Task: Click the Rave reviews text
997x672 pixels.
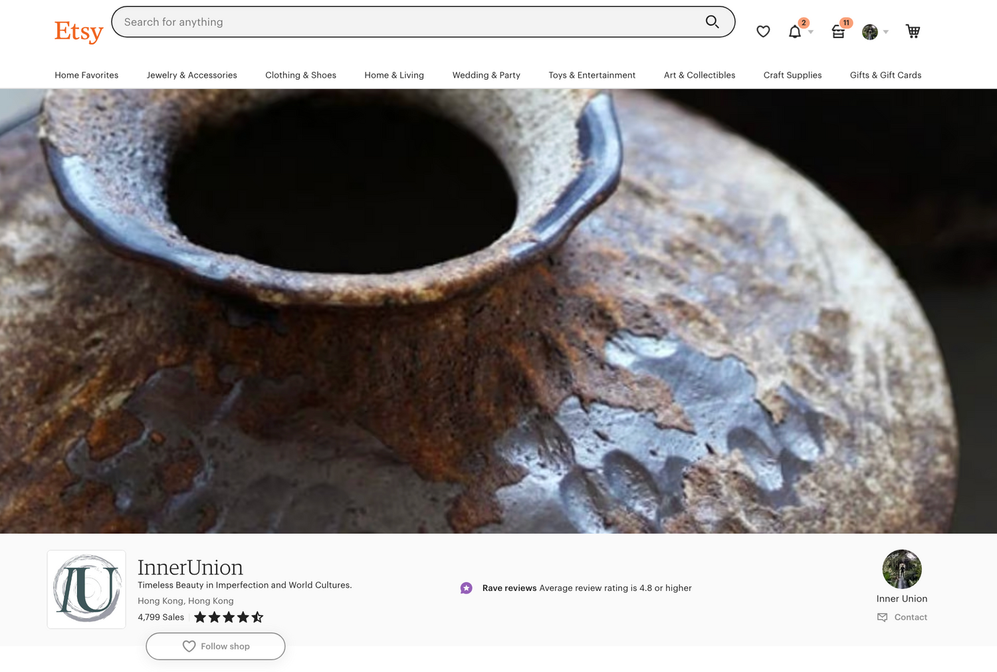Action: click(509, 588)
